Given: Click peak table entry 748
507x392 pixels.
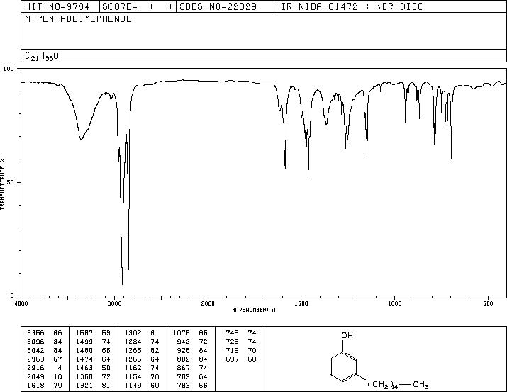Looking at the screenshot, I should click(x=232, y=332).
